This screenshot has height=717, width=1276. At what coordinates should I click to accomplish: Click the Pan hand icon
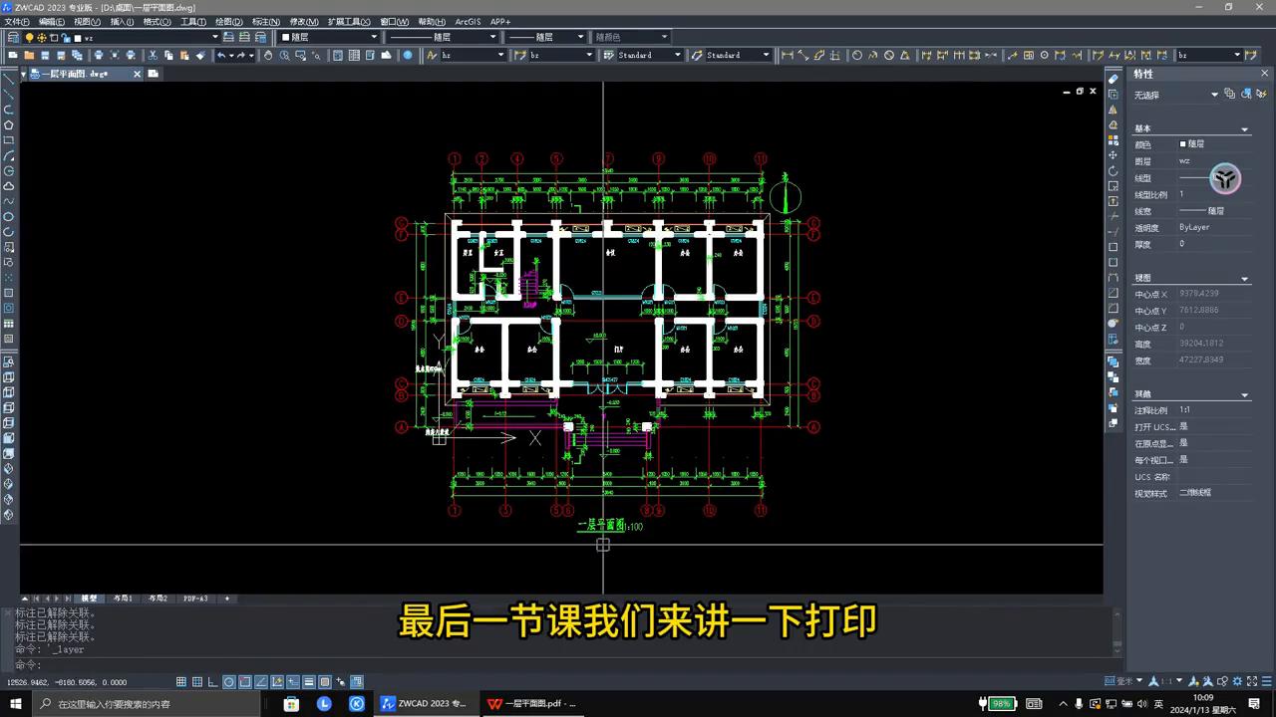pyautogui.click(x=266, y=55)
